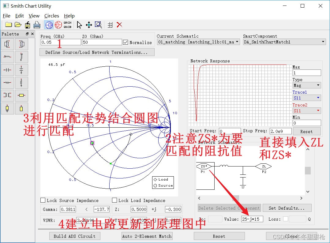Open the Trace2 S11 dropdown
Screen dimensions: 330x243
click(x=307, y=111)
